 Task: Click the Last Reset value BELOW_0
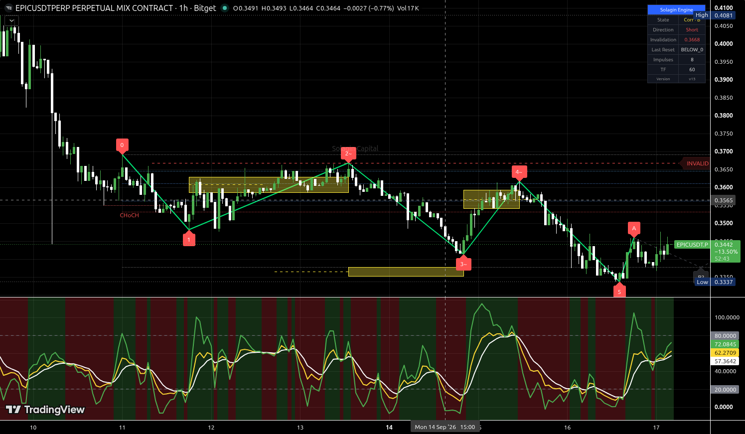[x=692, y=50]
